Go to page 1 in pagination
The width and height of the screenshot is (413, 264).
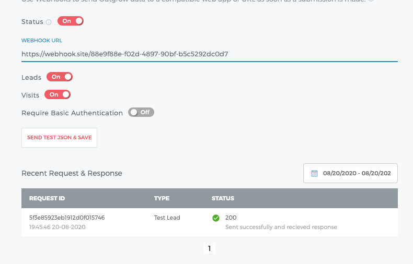point(210,248)
